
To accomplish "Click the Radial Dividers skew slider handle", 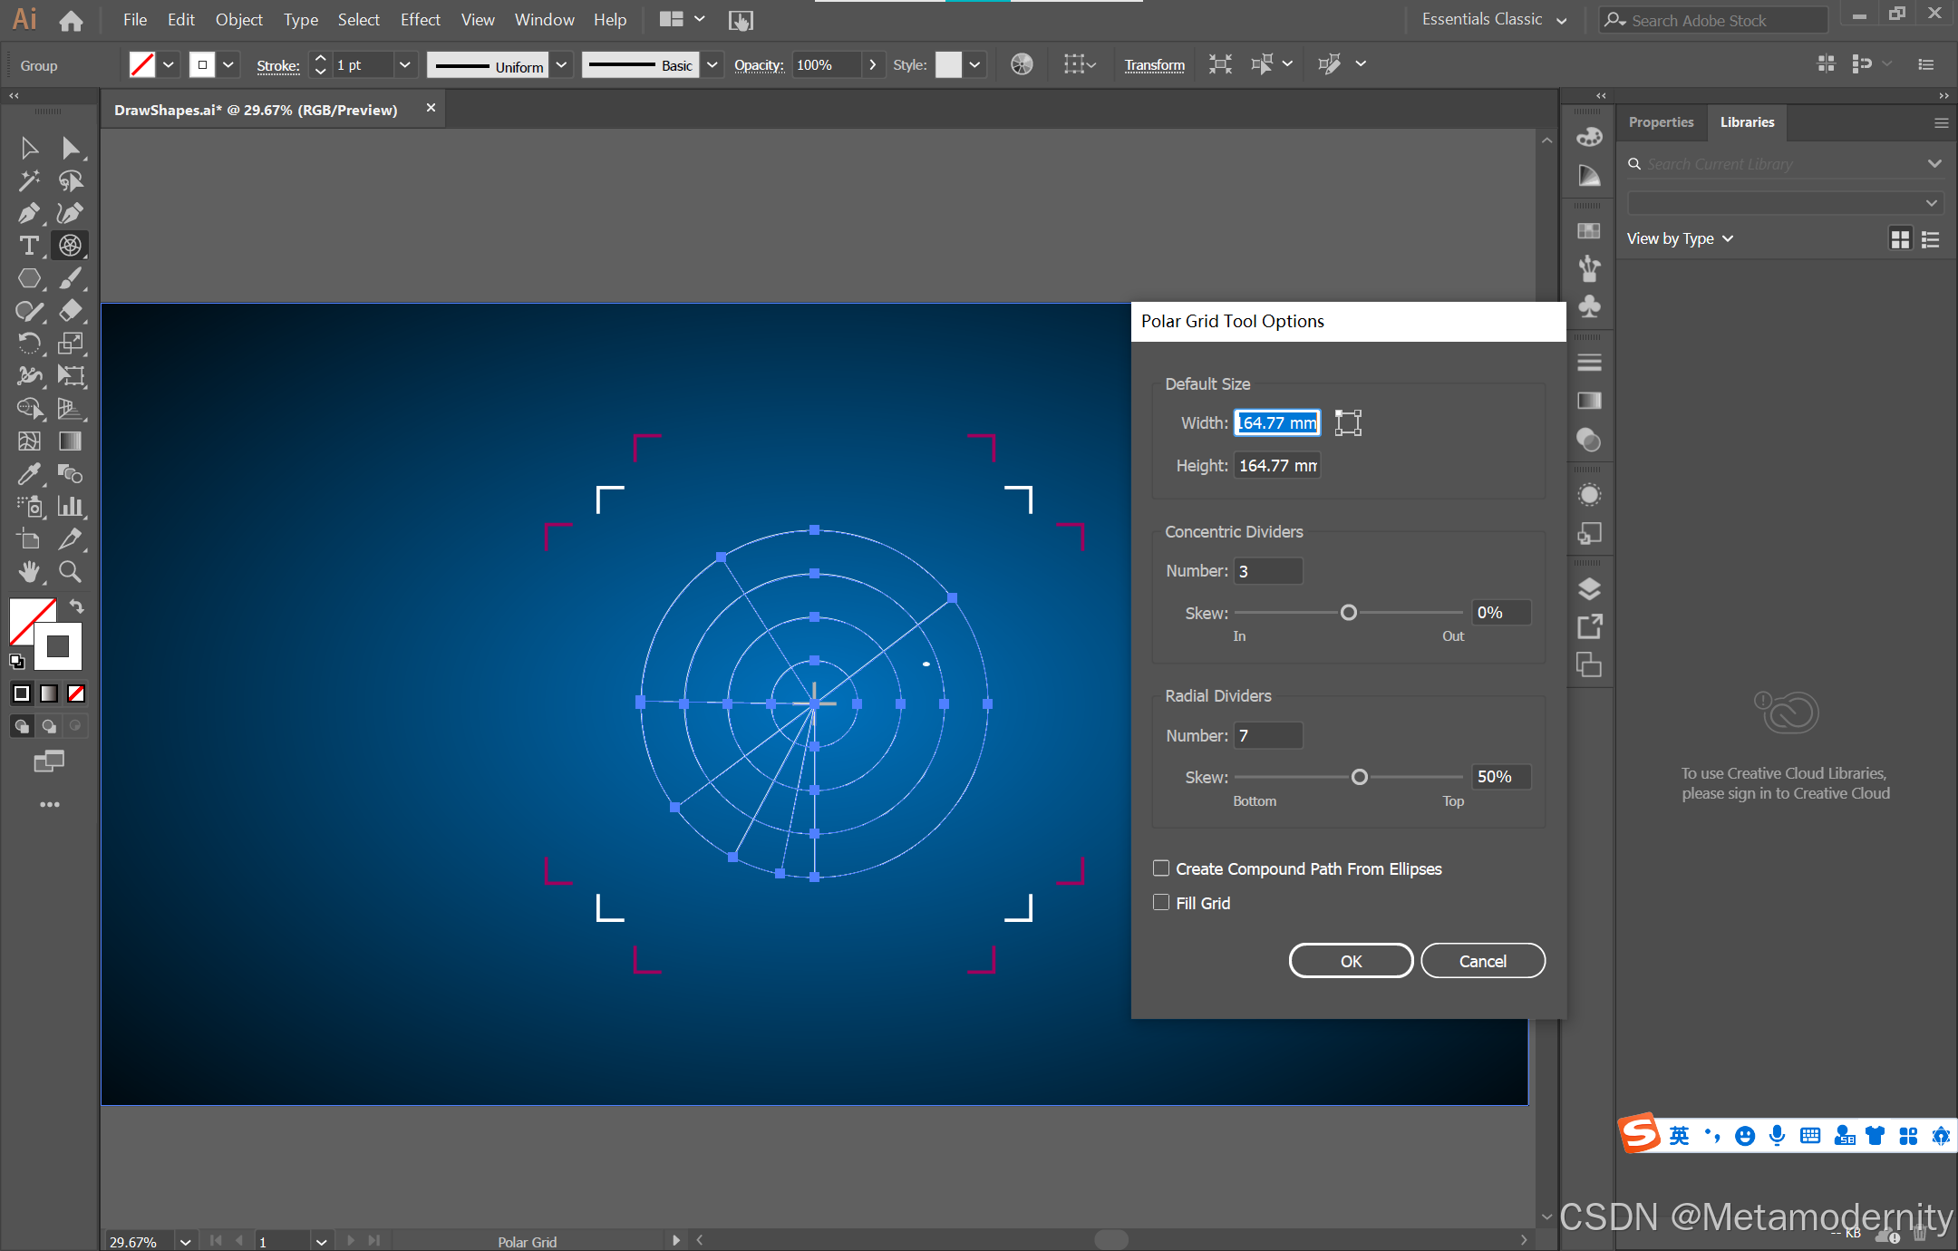I will (1359, 777).
